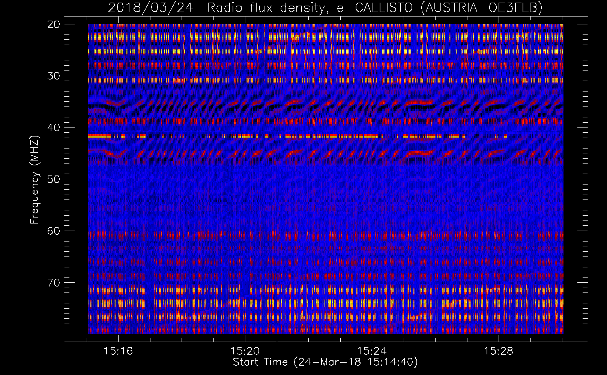Click the 15:28 time tick label
Image resolution: width=607 pixels, height=375 pixels.
(499, 351)
